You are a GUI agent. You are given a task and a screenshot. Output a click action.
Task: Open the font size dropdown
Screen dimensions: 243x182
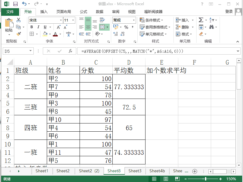tap(72, 20)
